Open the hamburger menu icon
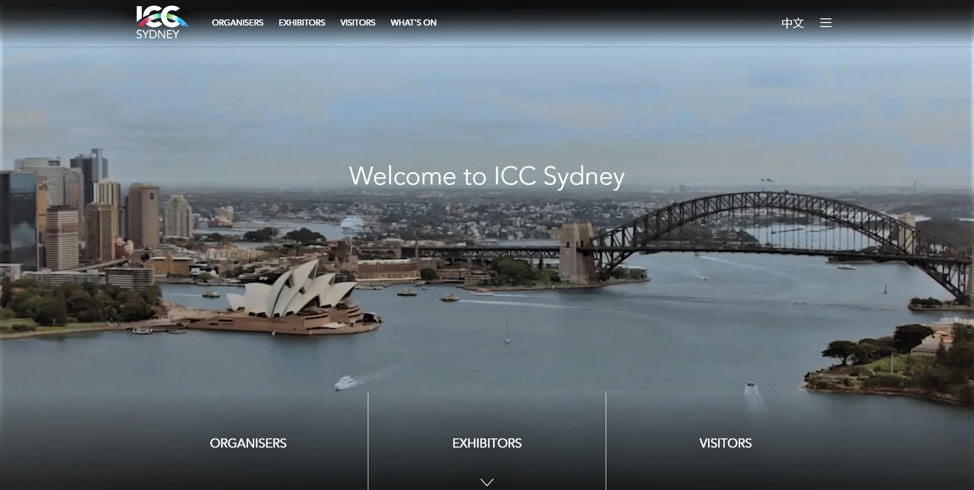 [825, 23]
